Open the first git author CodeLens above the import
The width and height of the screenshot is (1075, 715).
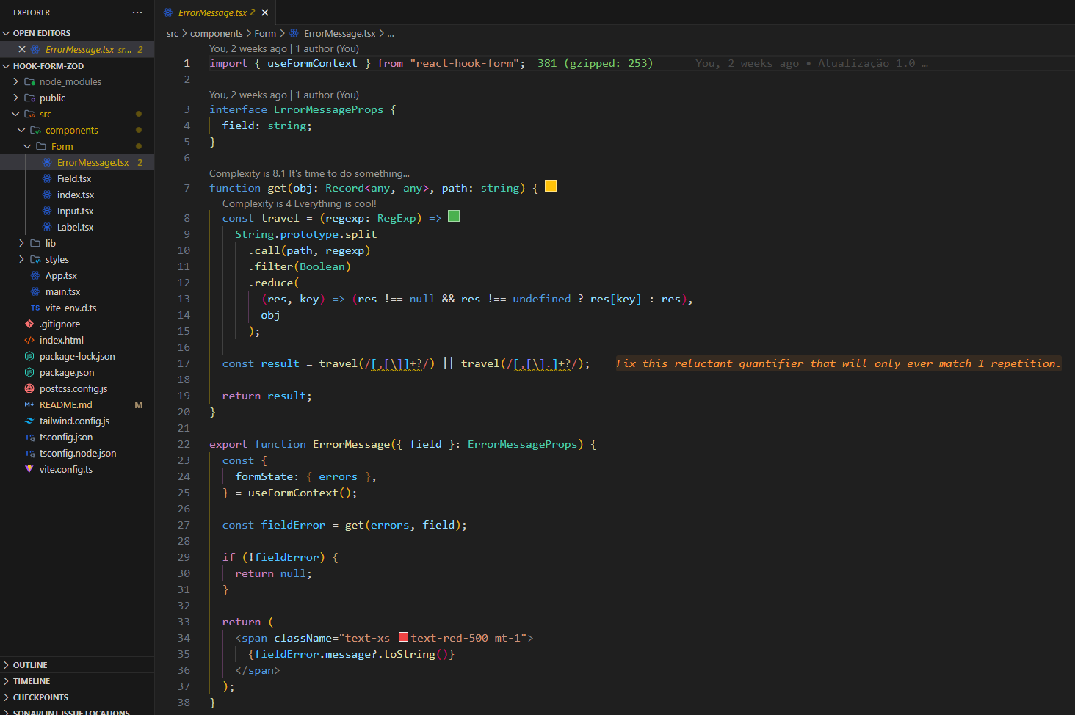[x=284, y=48]
